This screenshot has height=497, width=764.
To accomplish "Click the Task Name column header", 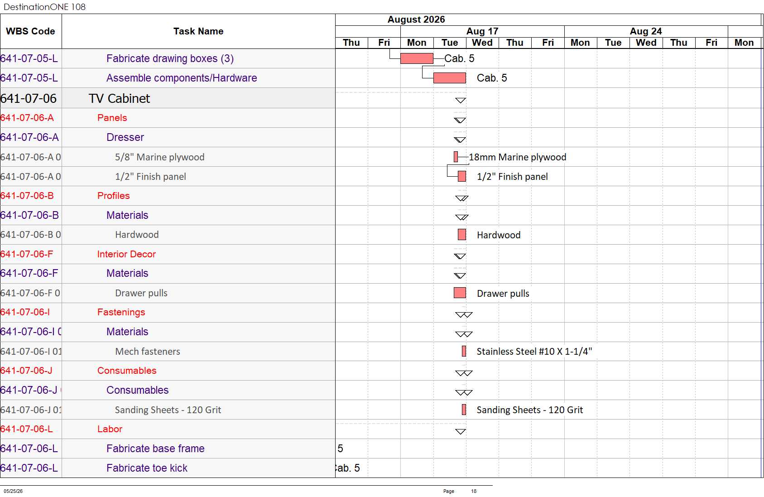I will click(198, 31).
